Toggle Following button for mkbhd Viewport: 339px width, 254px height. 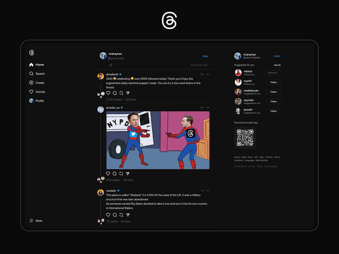pos(272,73)
